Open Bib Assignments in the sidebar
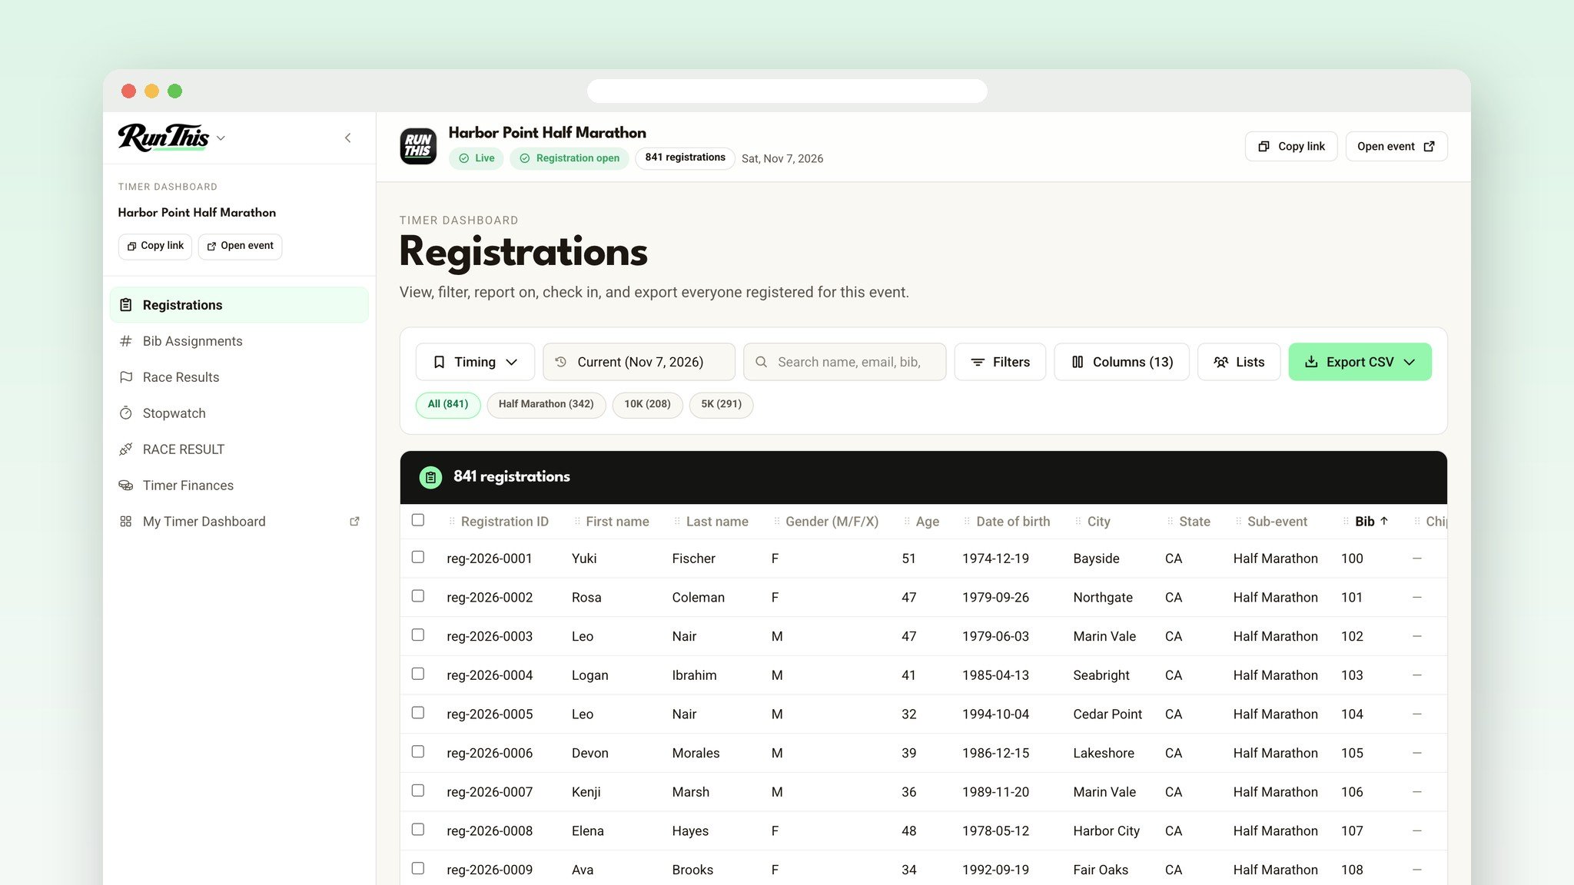Screen dimensions: 1574x885 tap(239, 341)
